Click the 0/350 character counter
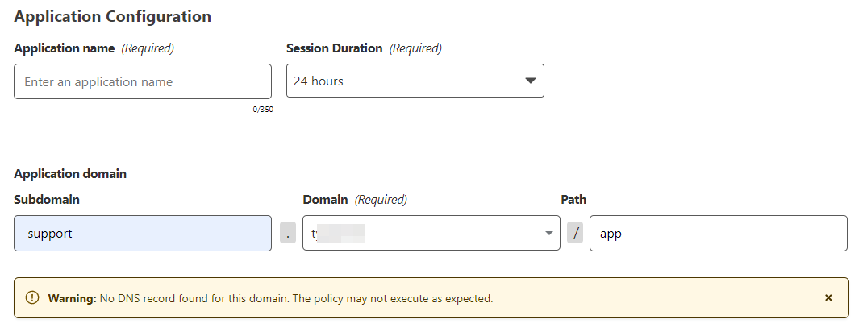 [262, 110]
